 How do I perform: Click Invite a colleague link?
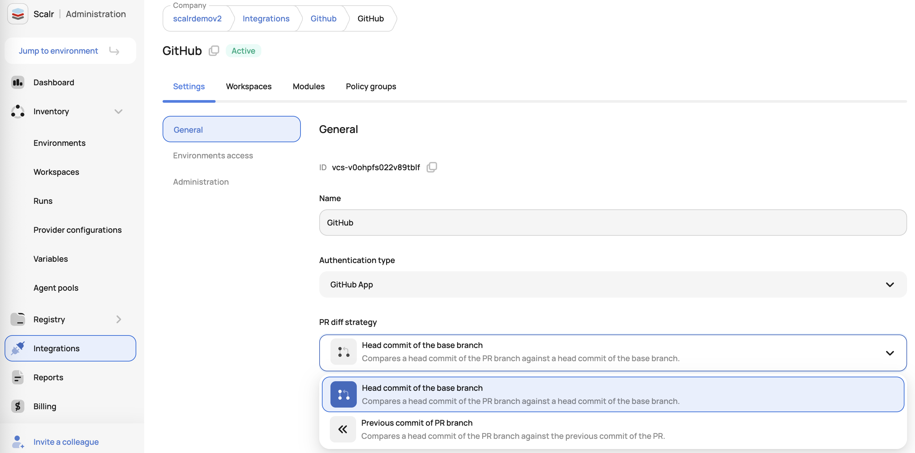pos(66,441)
